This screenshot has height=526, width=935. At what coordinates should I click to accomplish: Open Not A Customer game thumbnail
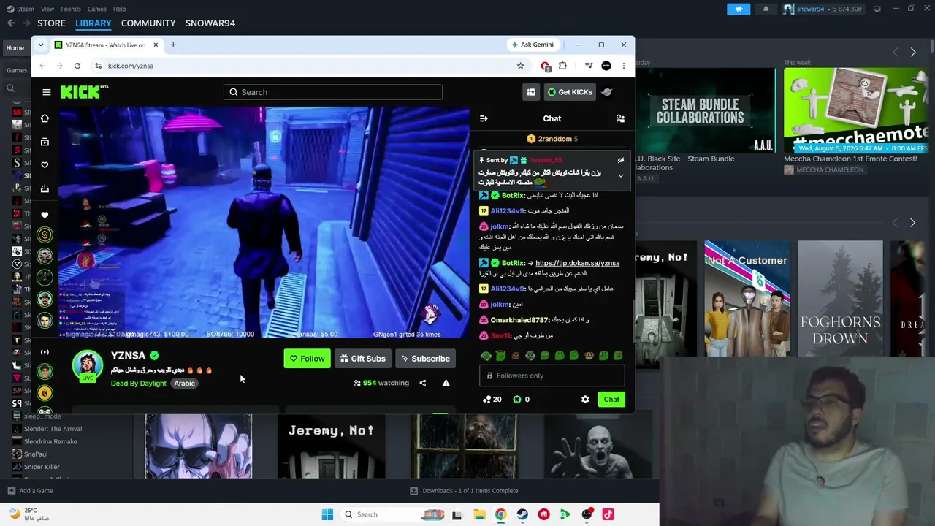(x=747, y=299)
